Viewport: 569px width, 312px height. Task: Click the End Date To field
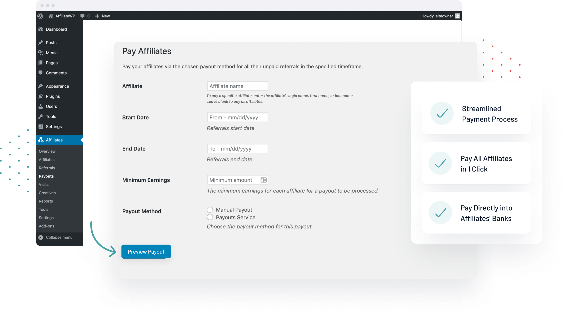click(x=237, y=149)
